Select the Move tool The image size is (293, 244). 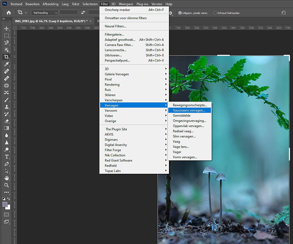(7, 28)
